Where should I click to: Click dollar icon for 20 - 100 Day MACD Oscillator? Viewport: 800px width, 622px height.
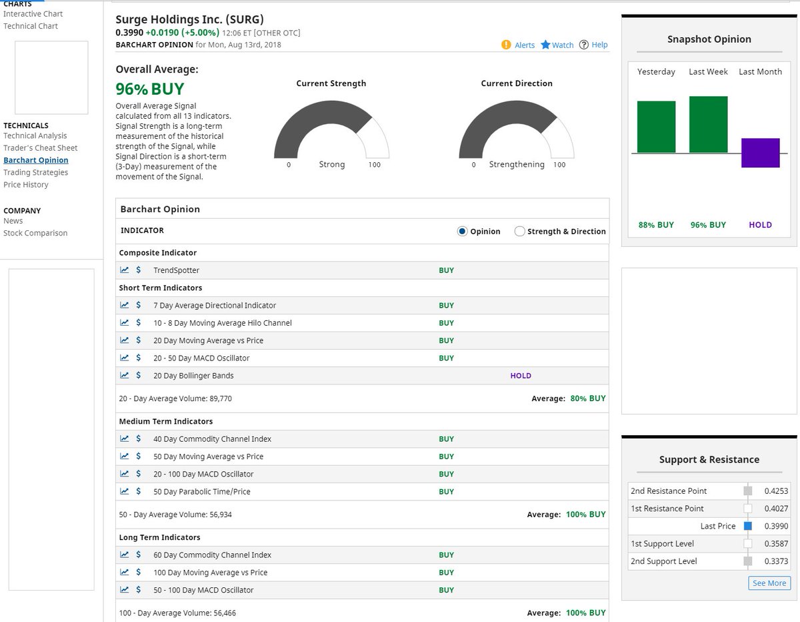[139, 474]
